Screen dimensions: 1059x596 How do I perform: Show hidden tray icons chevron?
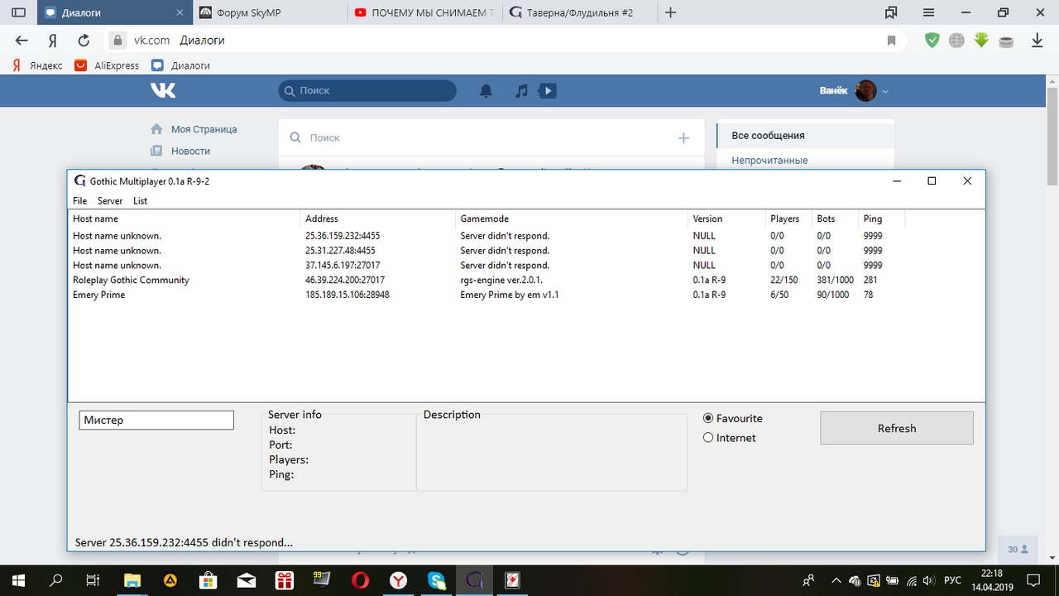(x=836, y=579)
